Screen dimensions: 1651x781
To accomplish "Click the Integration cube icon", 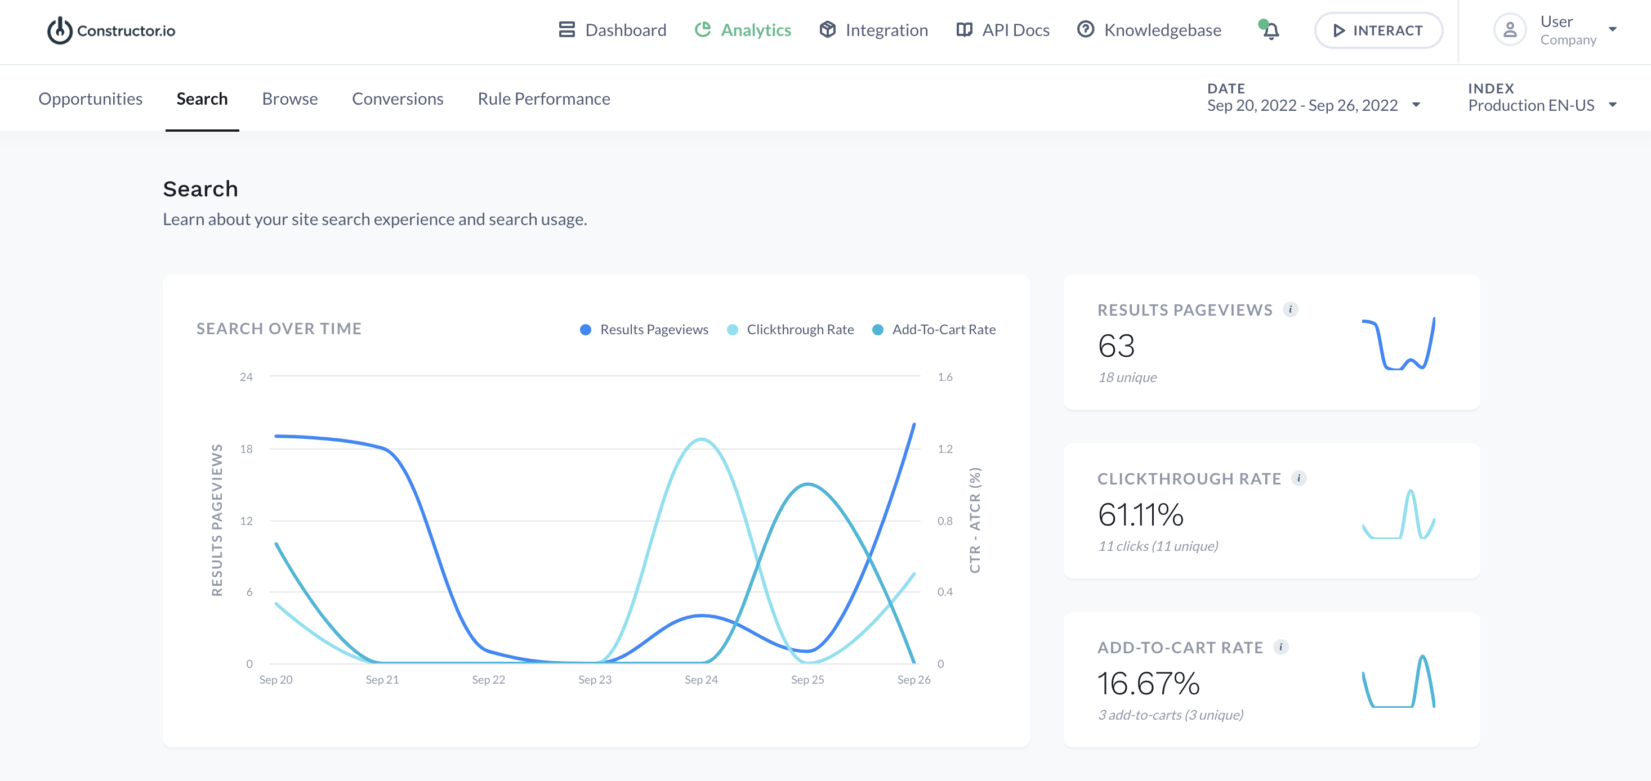I will point(827,29).
